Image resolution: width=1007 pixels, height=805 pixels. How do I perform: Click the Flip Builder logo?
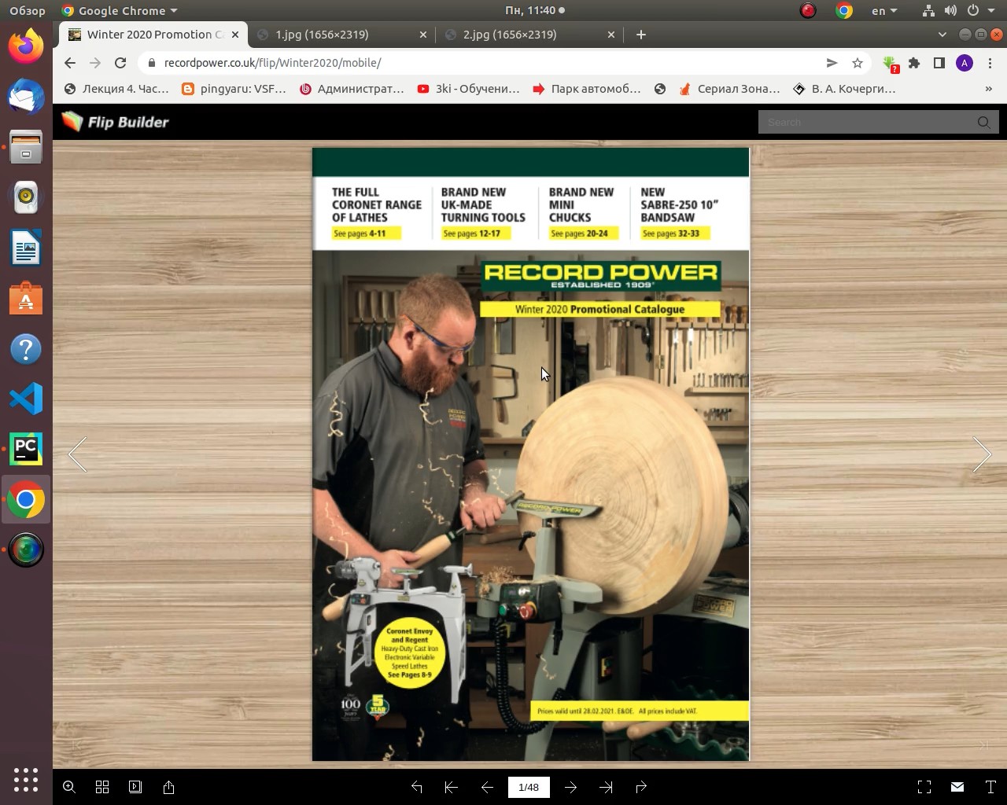(x=116, y=122)
